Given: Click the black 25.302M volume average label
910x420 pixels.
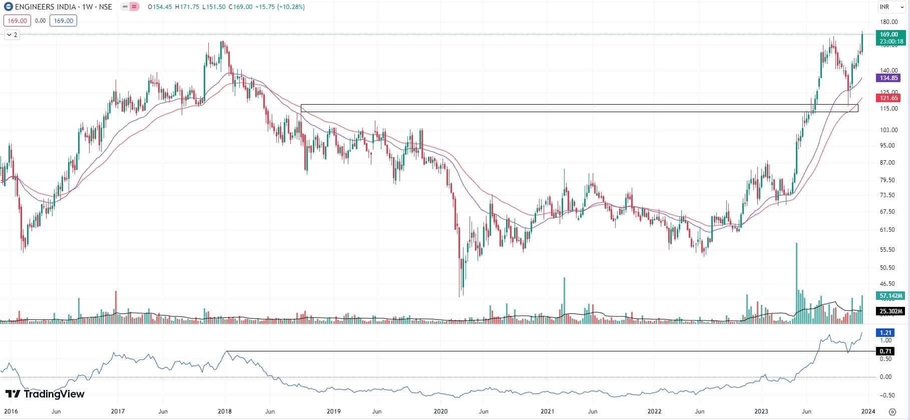Looking at the screenshot, I should pos(890,311).
